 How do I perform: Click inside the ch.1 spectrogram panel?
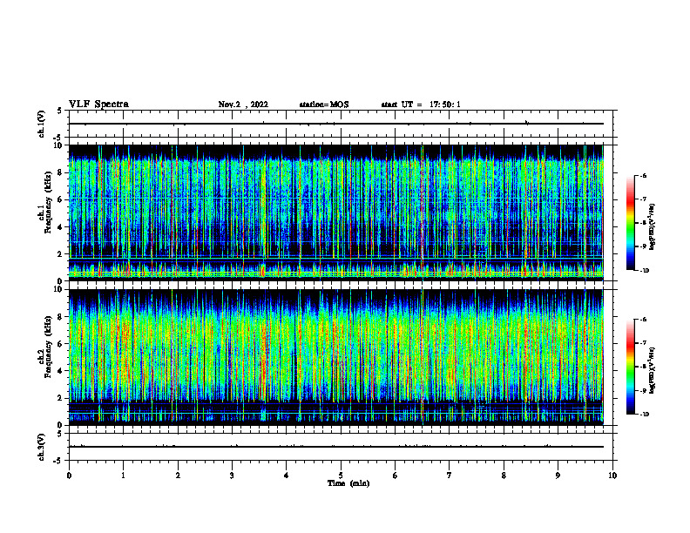(335, 213)
